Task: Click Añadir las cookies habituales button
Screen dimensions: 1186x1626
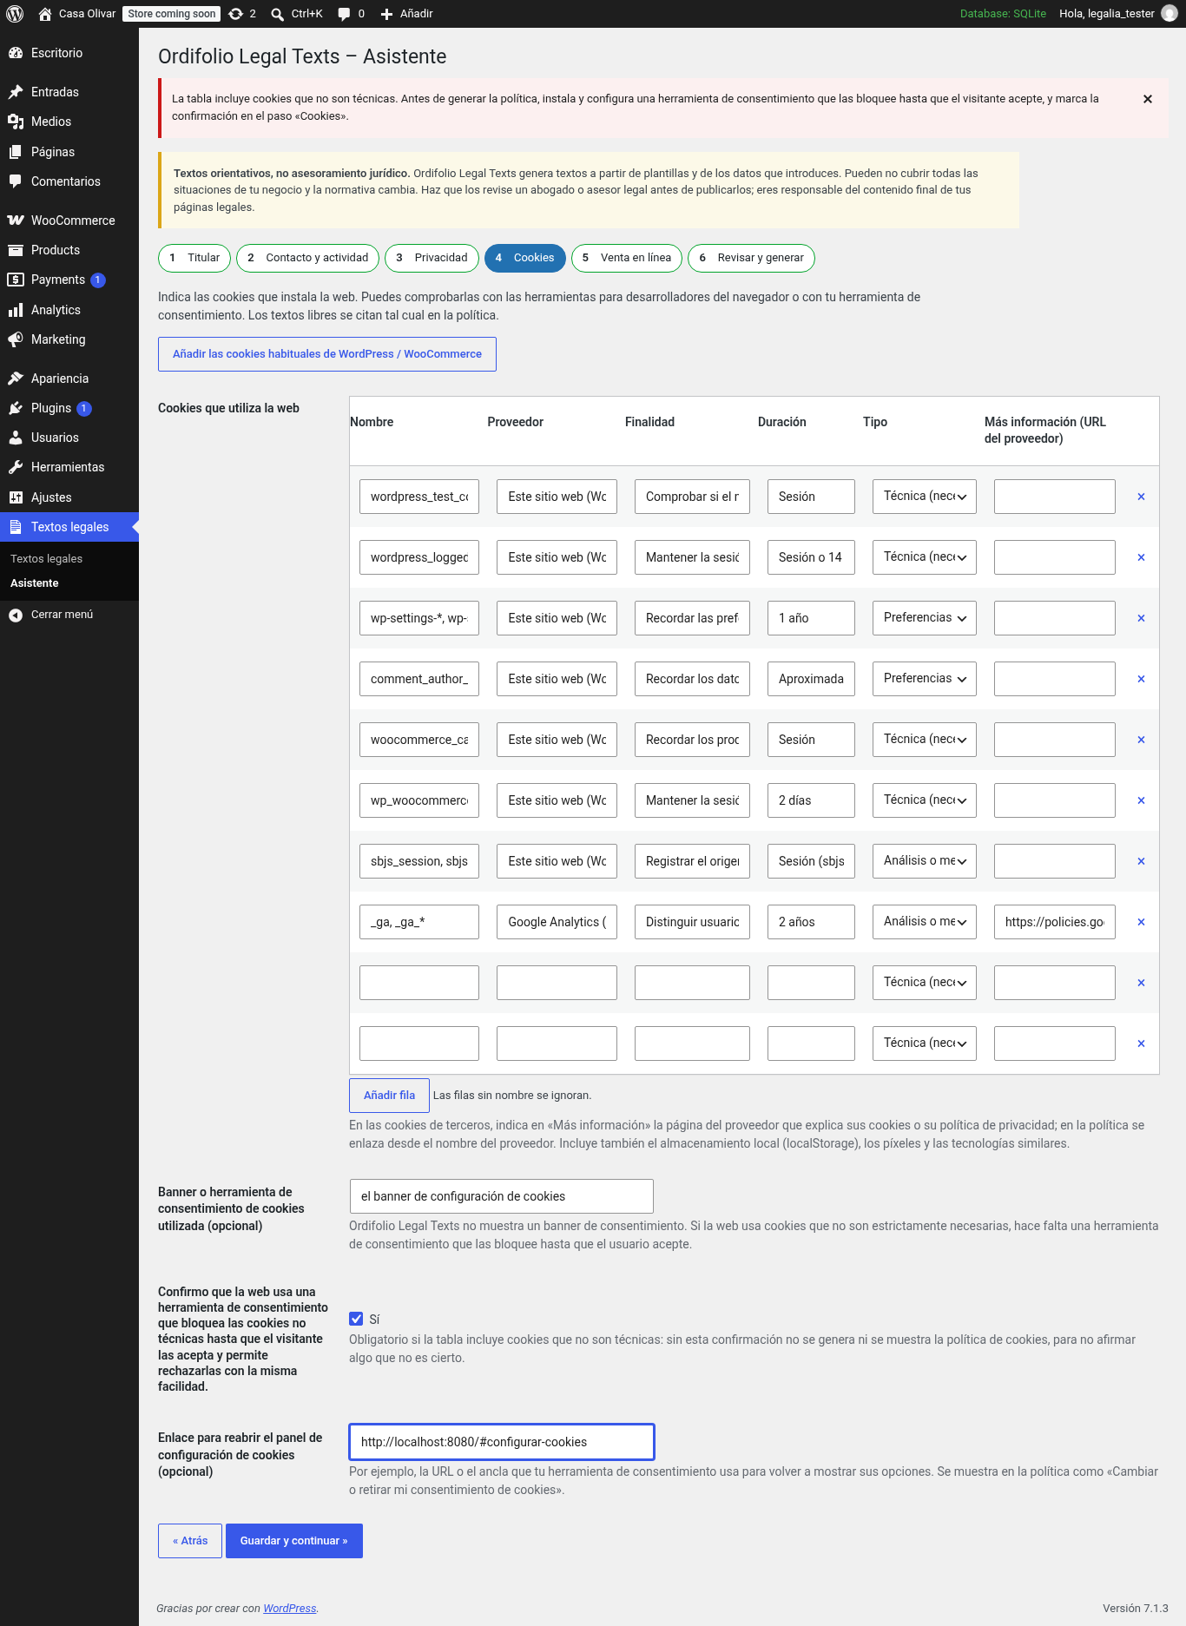Action: 327,354
